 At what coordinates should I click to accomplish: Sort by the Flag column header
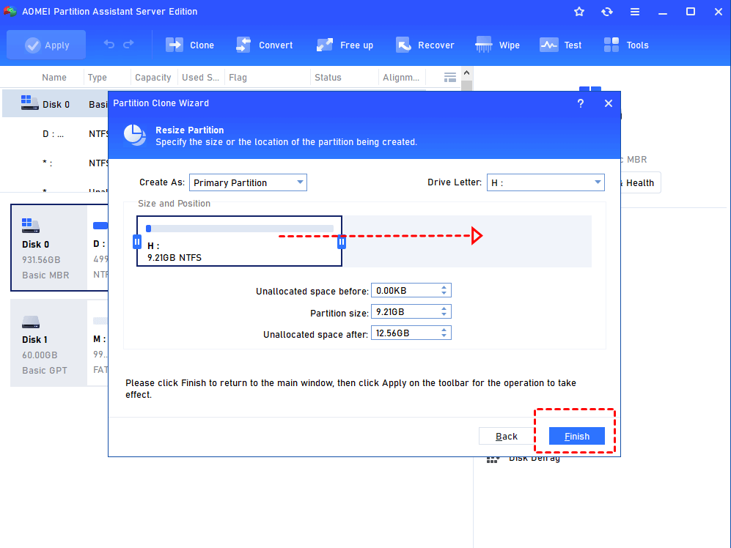238,78
